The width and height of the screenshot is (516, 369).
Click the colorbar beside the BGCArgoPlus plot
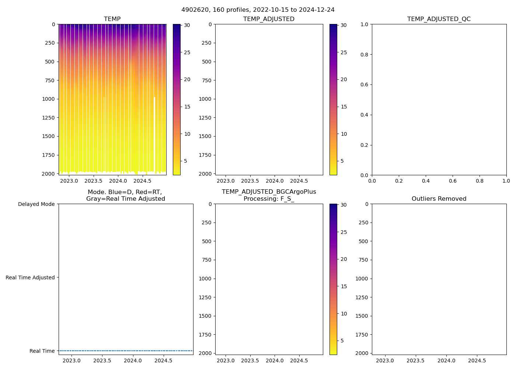coord(333,279)
